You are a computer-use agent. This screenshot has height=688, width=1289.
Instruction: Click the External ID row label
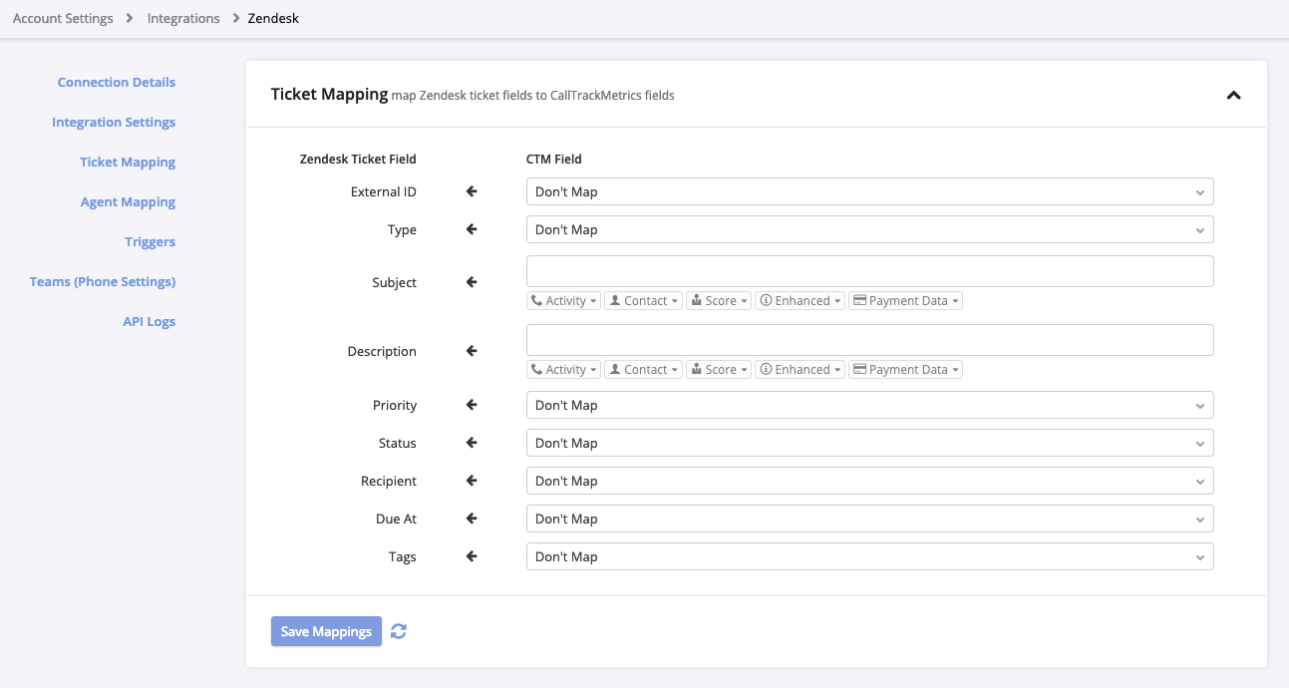(384, 191)
